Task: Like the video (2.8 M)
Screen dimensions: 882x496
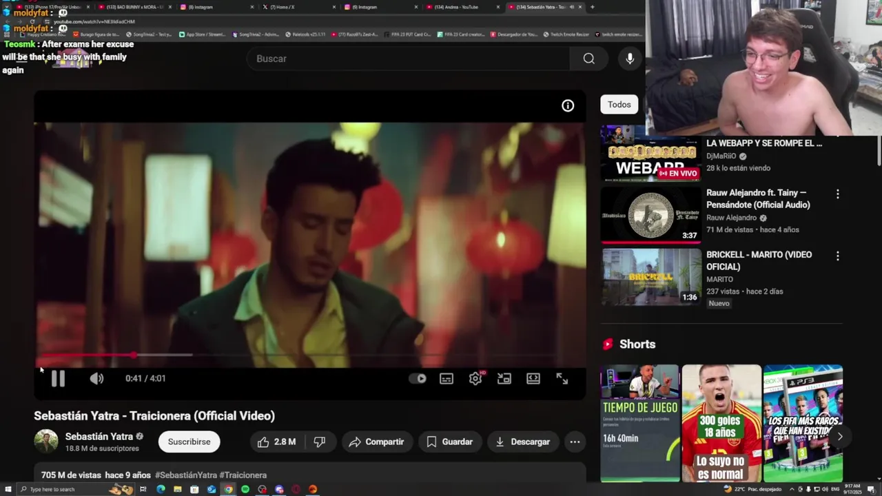Action: coord(277,442)
